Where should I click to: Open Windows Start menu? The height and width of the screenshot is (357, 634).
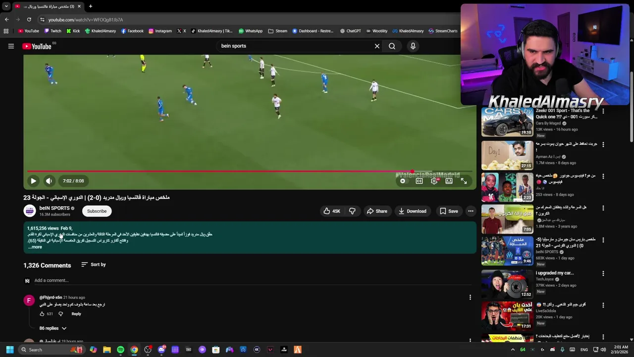[x=9, y=350]
